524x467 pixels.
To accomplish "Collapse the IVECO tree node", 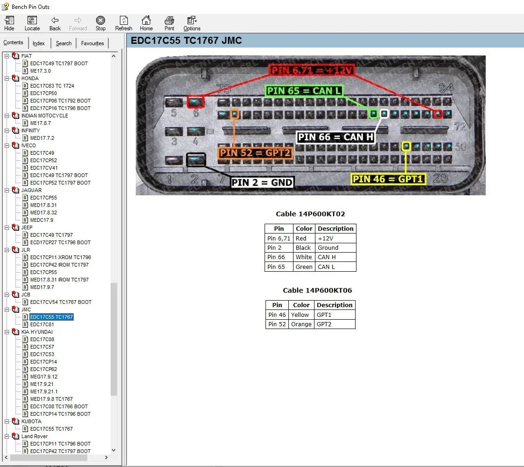I will coord(7,145).
